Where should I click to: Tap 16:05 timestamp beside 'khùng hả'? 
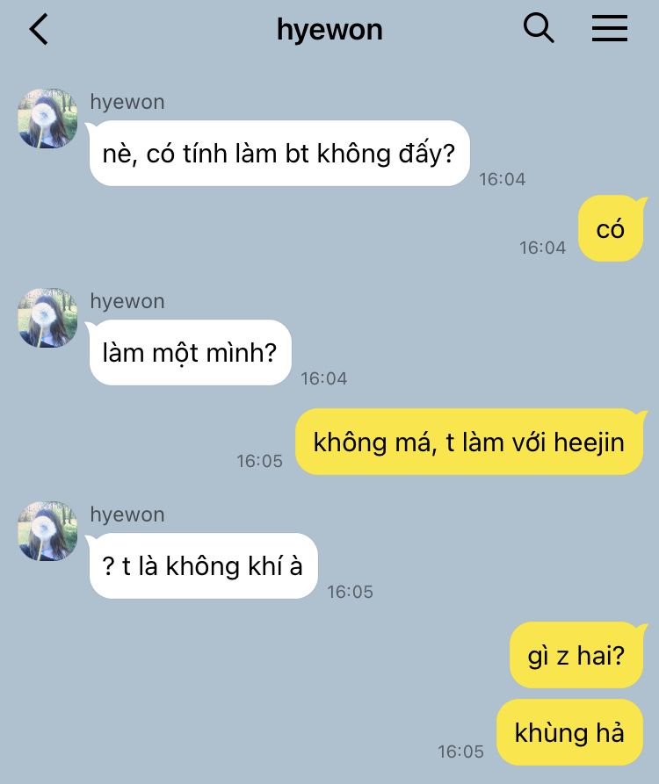[460, 752]
